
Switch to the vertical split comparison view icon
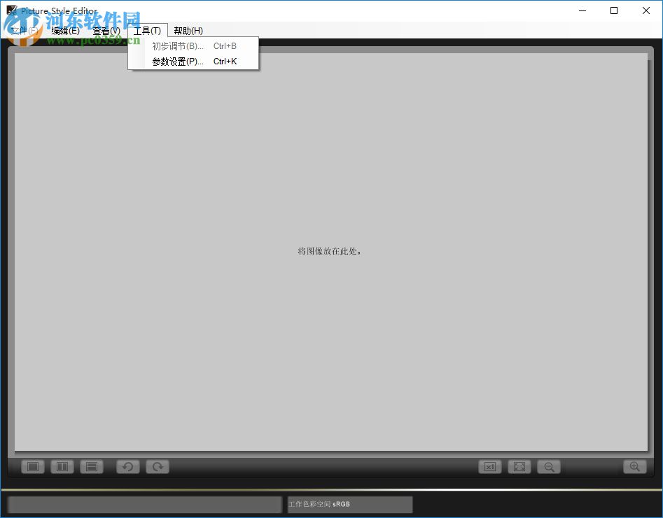pyautogui.click(x=62, y=466)
